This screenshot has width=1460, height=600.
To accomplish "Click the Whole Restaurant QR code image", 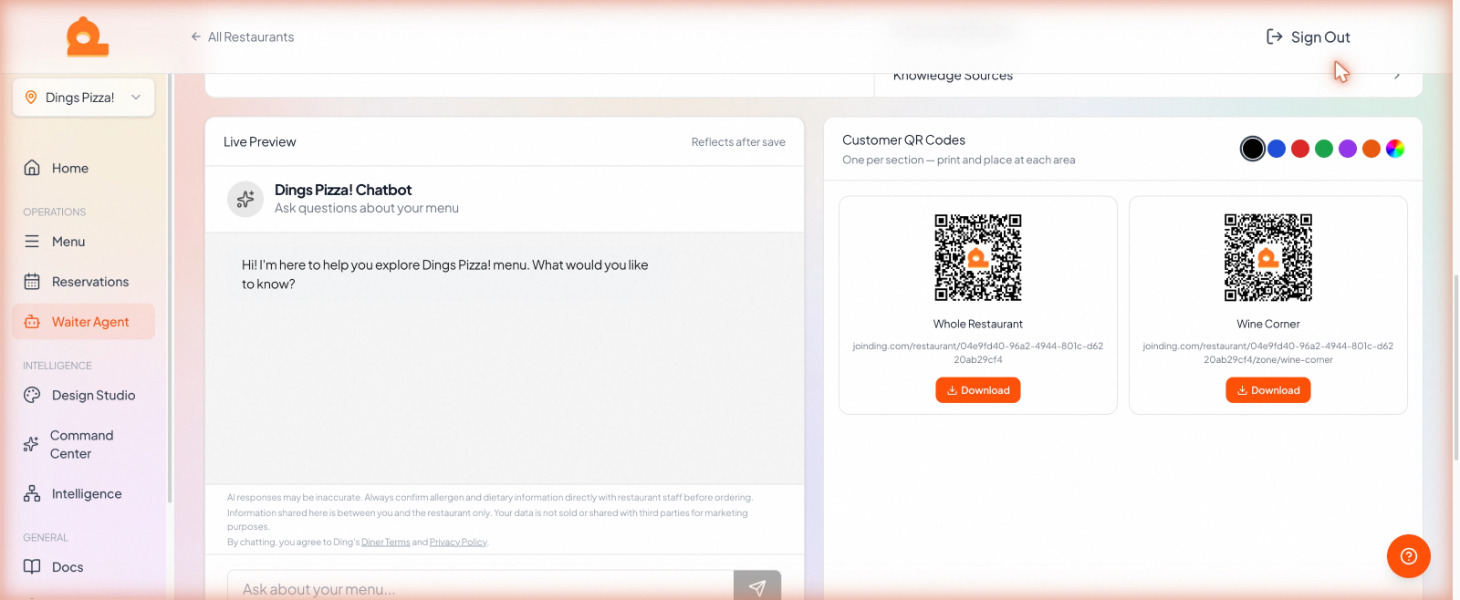I will pyautogui.click(x=978, y=258).
